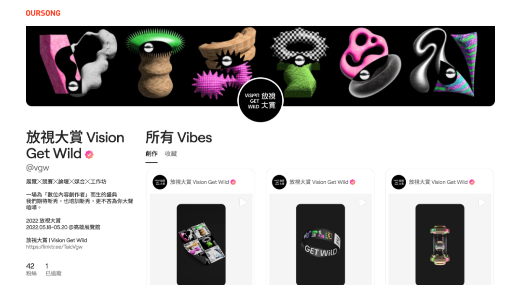
Task: Play the first Vibe via its play icon
Action: 243,202
